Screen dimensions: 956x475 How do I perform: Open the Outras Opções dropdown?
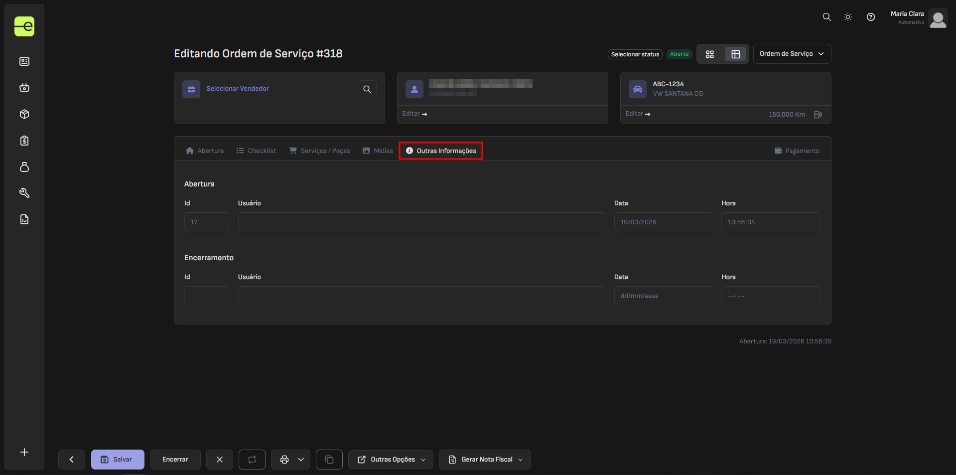pos(391,460)
